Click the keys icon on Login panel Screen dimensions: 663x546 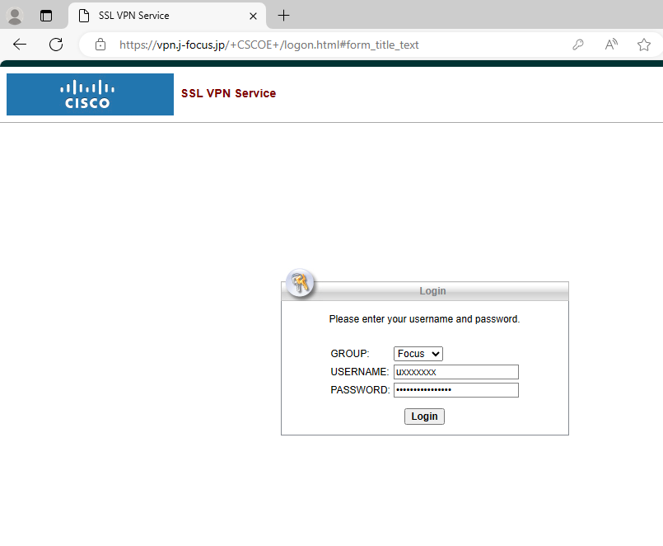300,283
